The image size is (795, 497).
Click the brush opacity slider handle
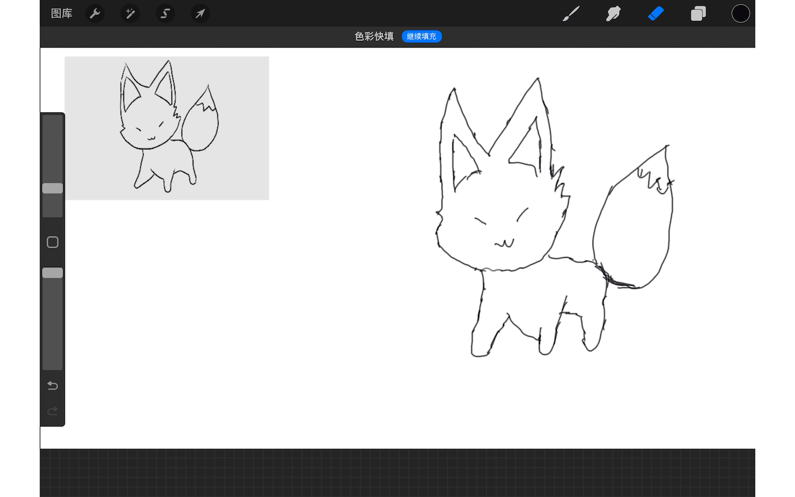point(53,273)
